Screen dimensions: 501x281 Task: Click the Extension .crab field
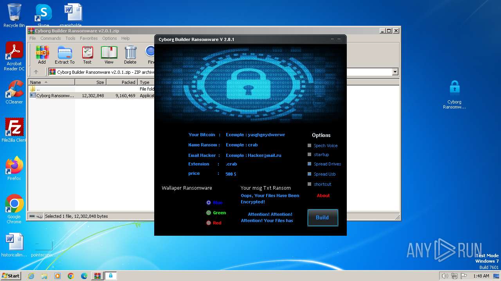click(x=231, y=164)
